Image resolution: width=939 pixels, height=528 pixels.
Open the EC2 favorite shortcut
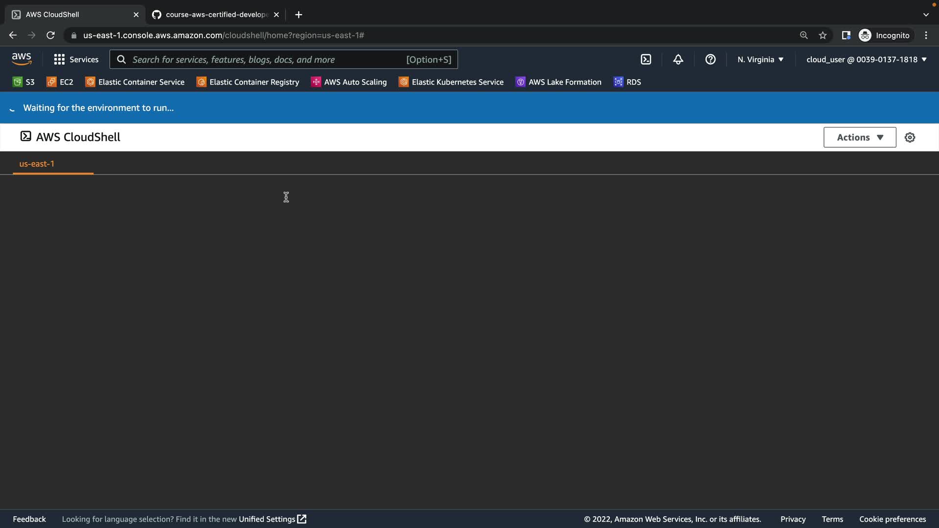60,82
